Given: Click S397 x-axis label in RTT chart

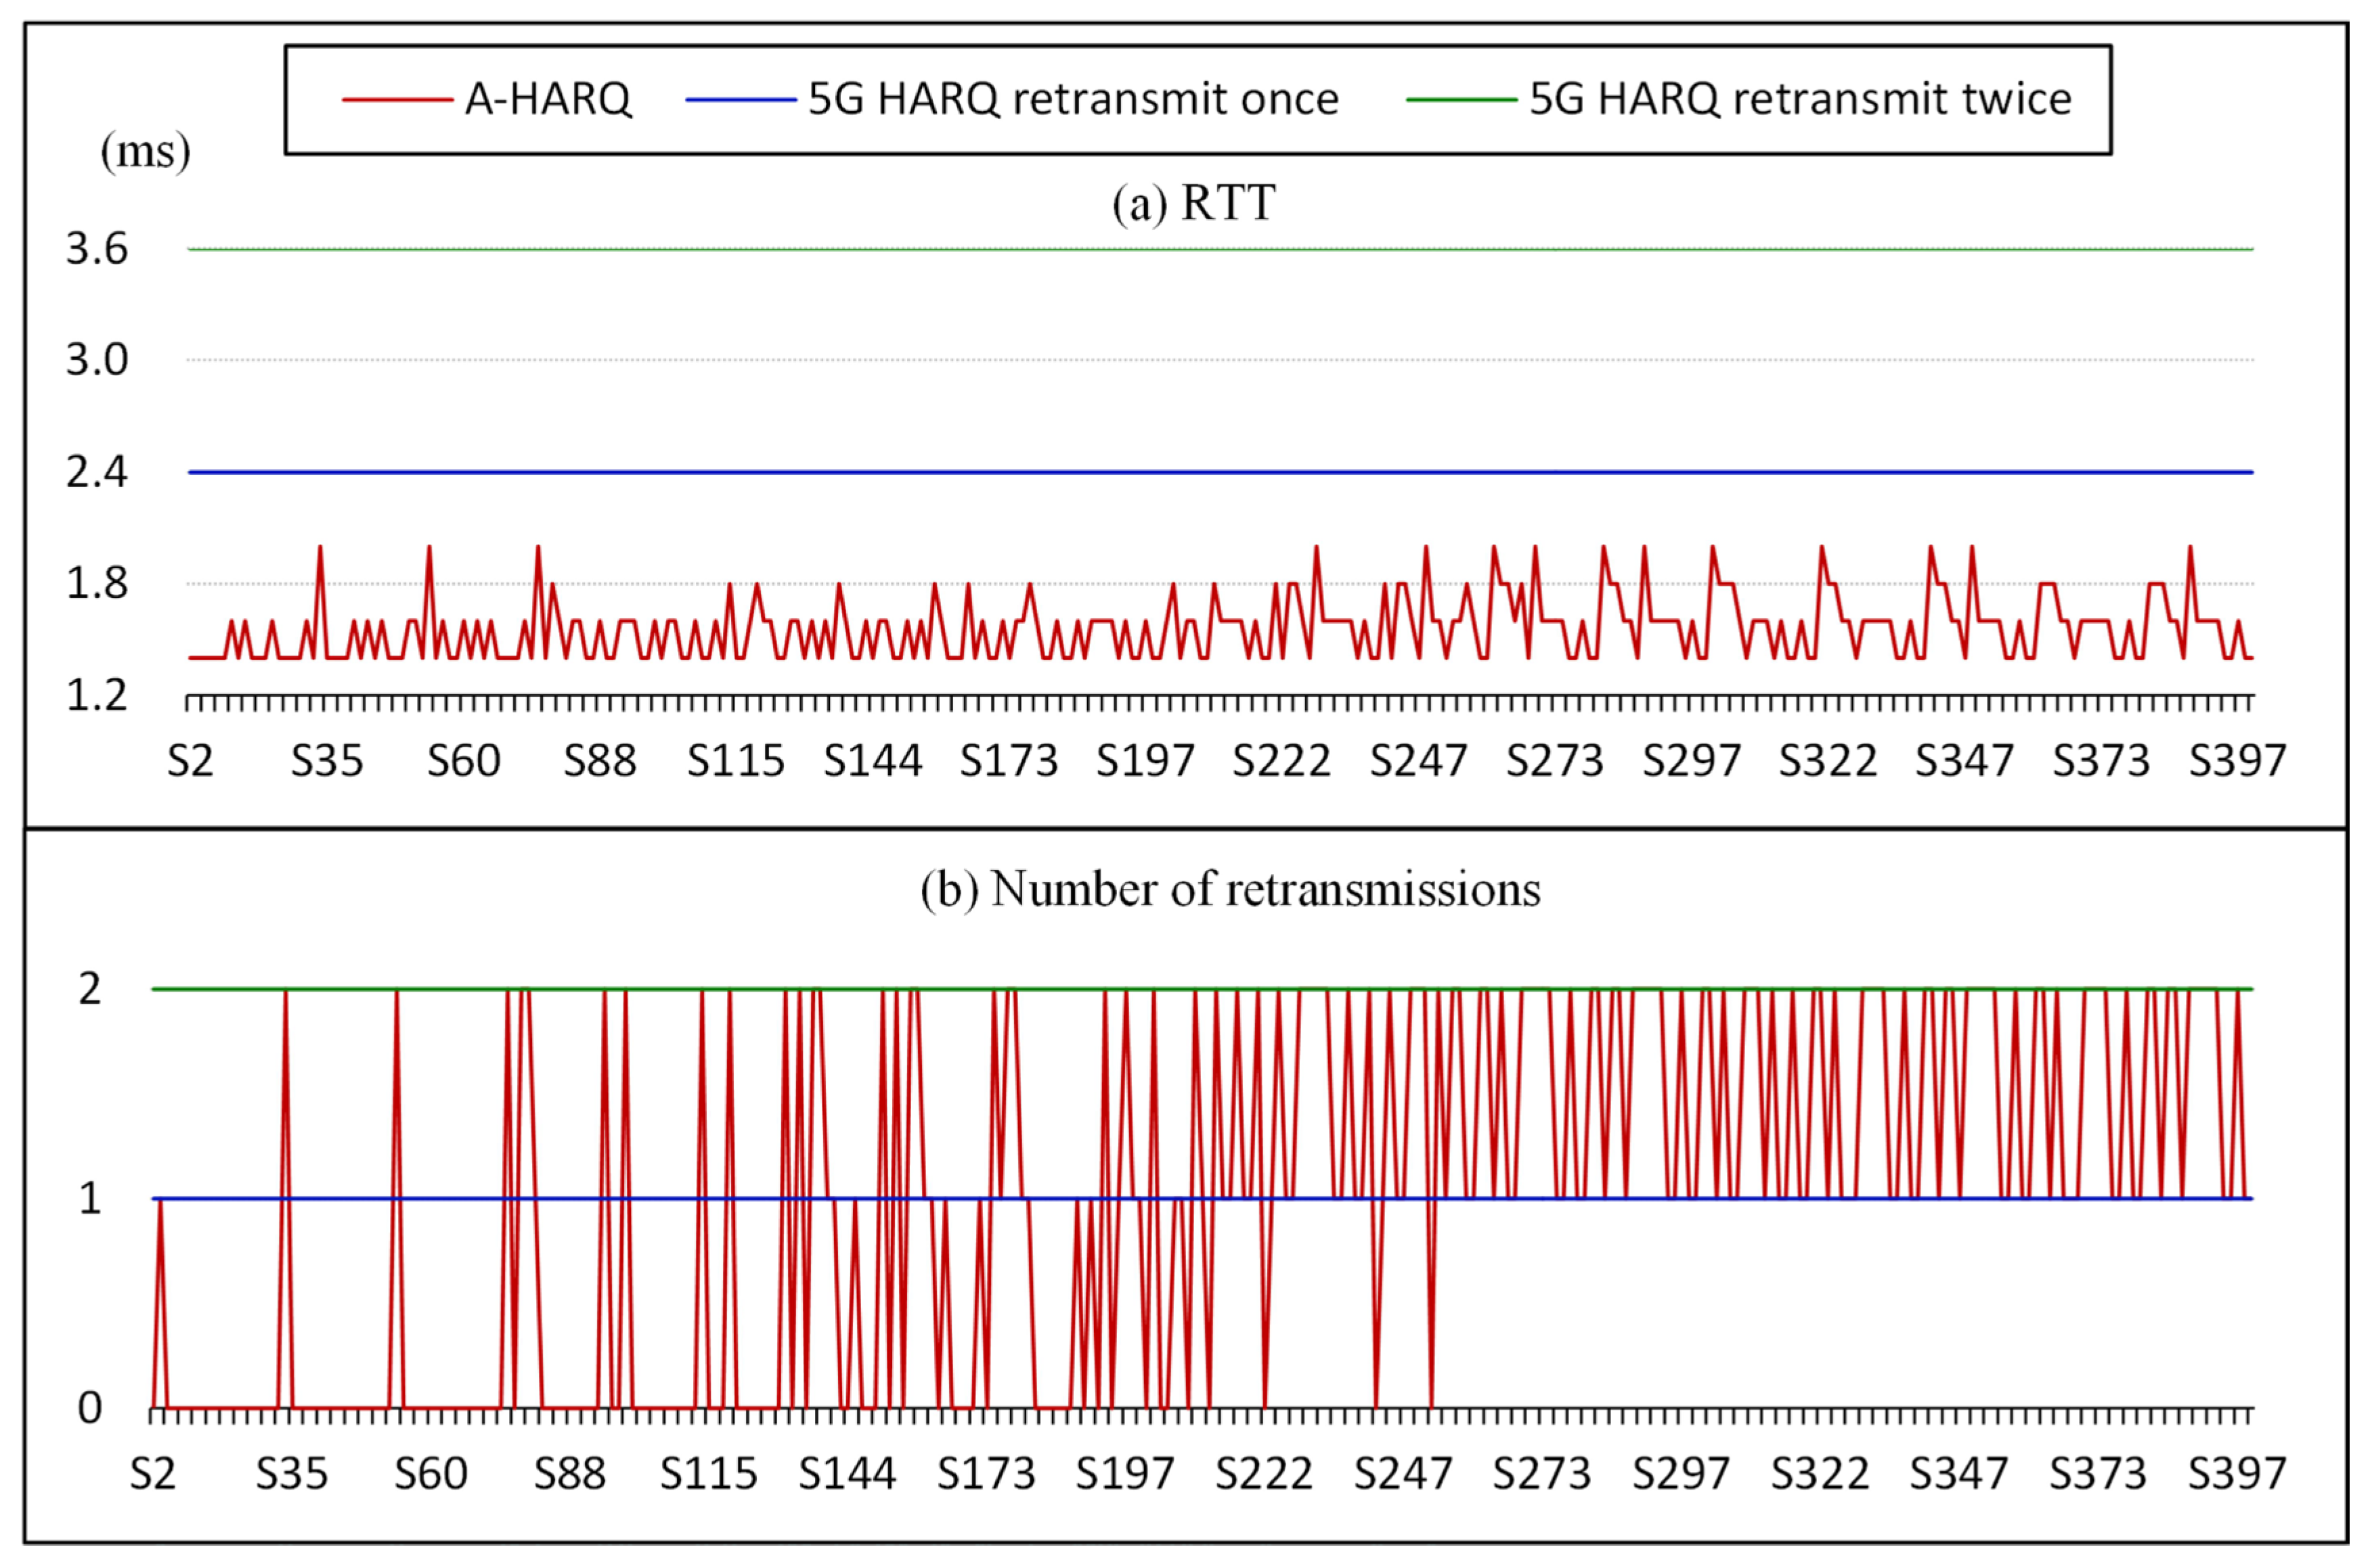Looking at the screenshot, I should tap(2238, 762).
